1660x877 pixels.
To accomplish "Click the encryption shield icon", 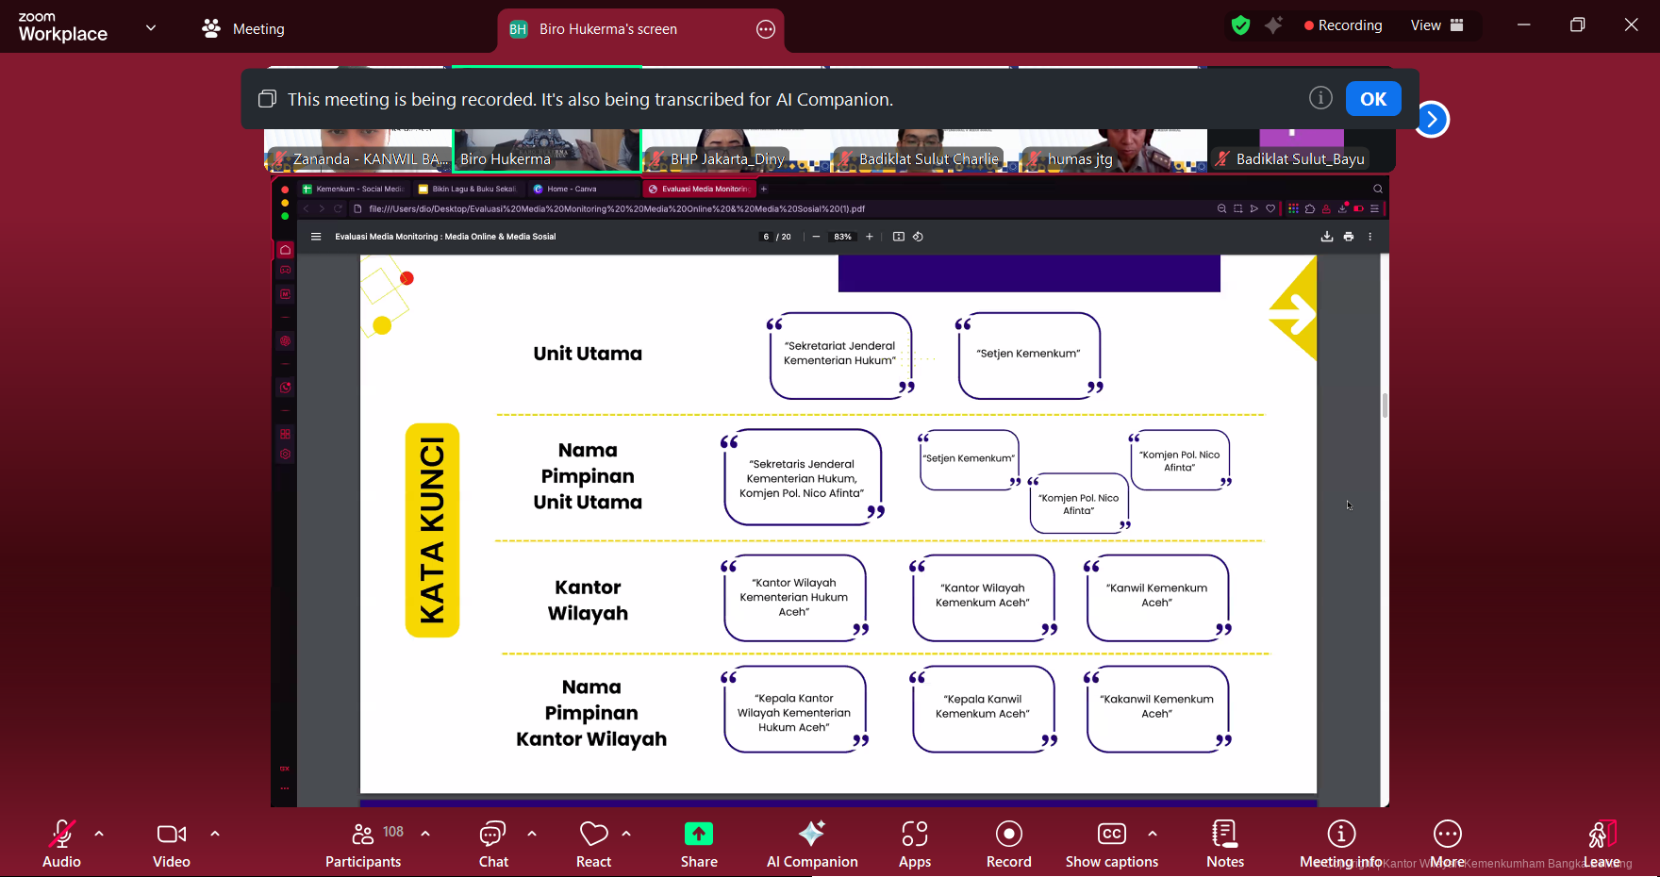I will (x=1240, y=25).
